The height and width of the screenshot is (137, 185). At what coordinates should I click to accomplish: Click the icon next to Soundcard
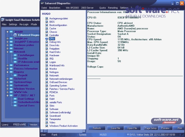point(47,116)
